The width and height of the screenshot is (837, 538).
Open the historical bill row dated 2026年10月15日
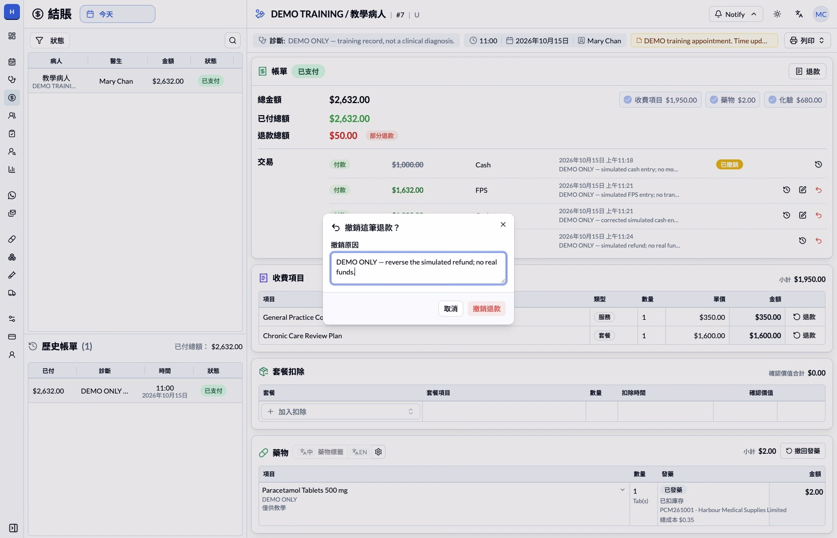(135, 391)
